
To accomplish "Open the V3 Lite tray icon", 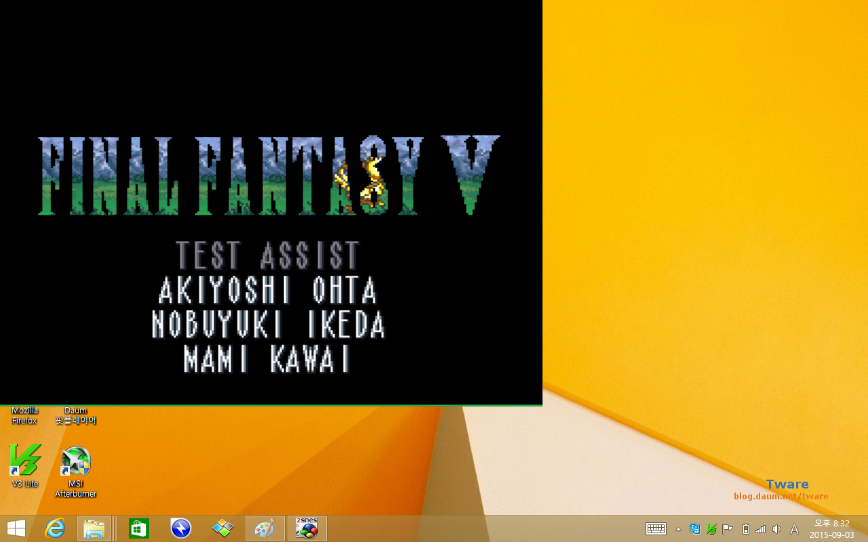I will click(711, 529).
